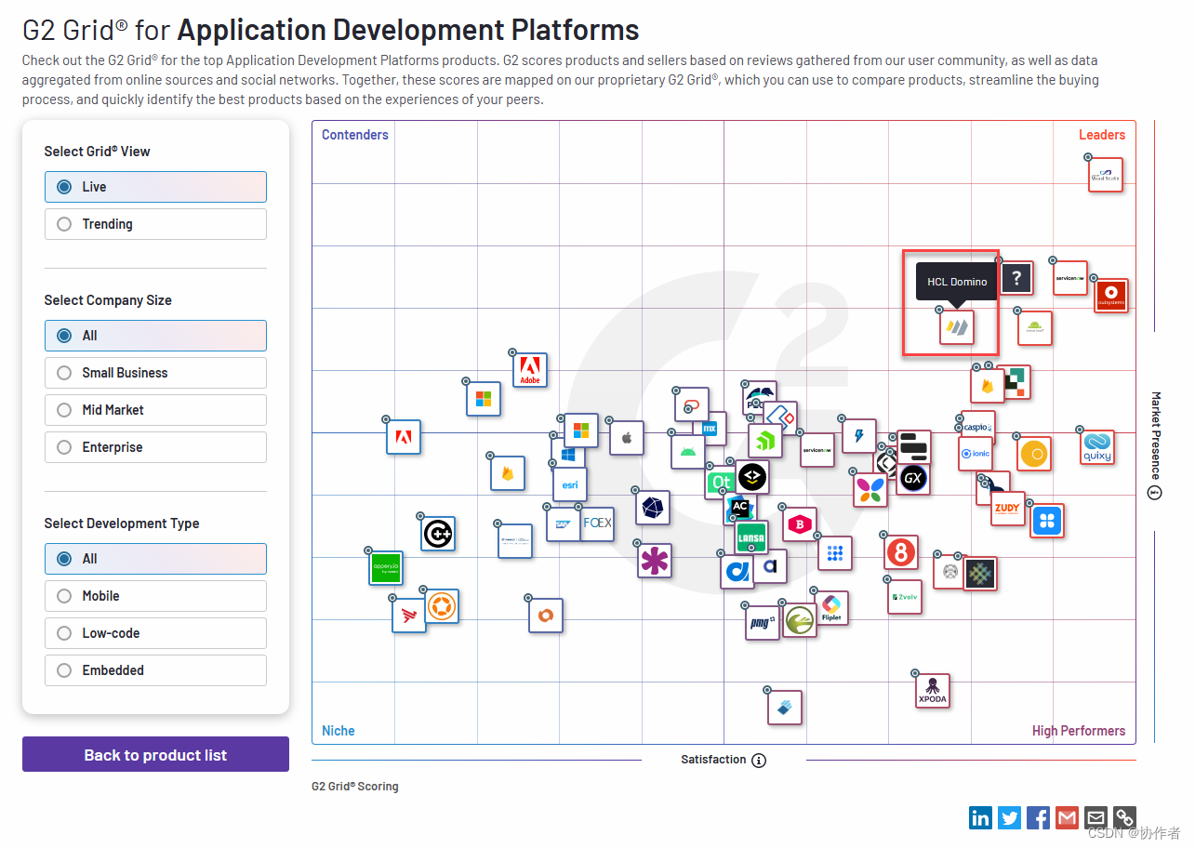This screenshot has width=1195, height=848.
Task: Open the Visual Studio product tile
Action: (1106, 175)
